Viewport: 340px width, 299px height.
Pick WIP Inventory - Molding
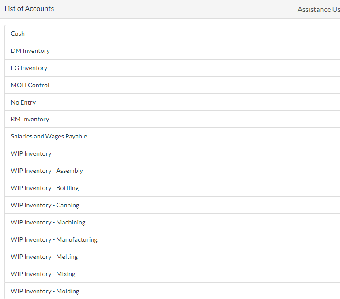coord(172,291)
